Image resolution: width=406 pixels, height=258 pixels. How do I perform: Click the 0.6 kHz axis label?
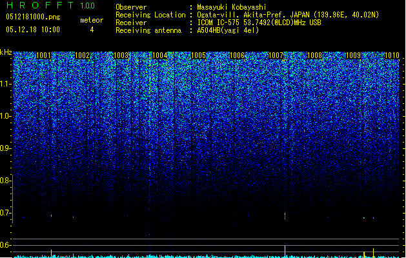coord(5,245)
